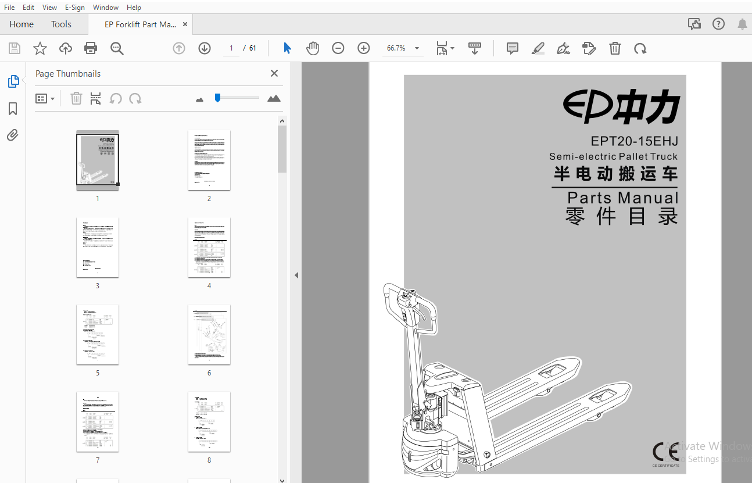Select page 4 thumbnail
Viewport: 752px width, 483px height.
click(209, 248)
